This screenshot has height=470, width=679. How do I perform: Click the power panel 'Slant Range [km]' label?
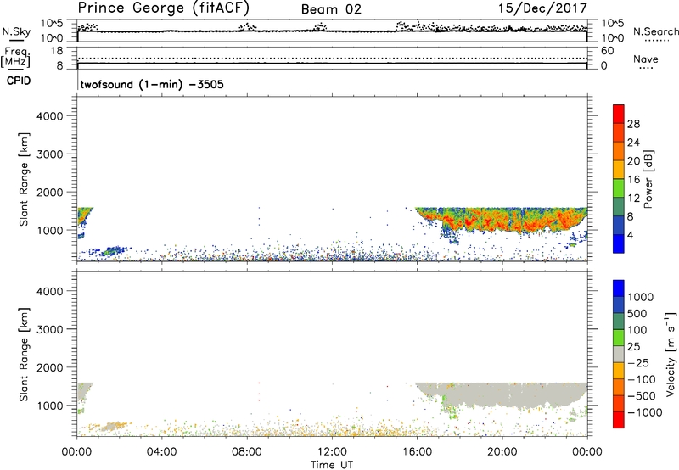25,179
